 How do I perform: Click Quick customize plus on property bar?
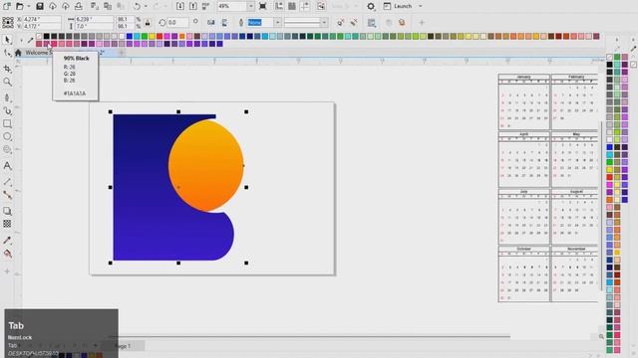click(422, 23)
